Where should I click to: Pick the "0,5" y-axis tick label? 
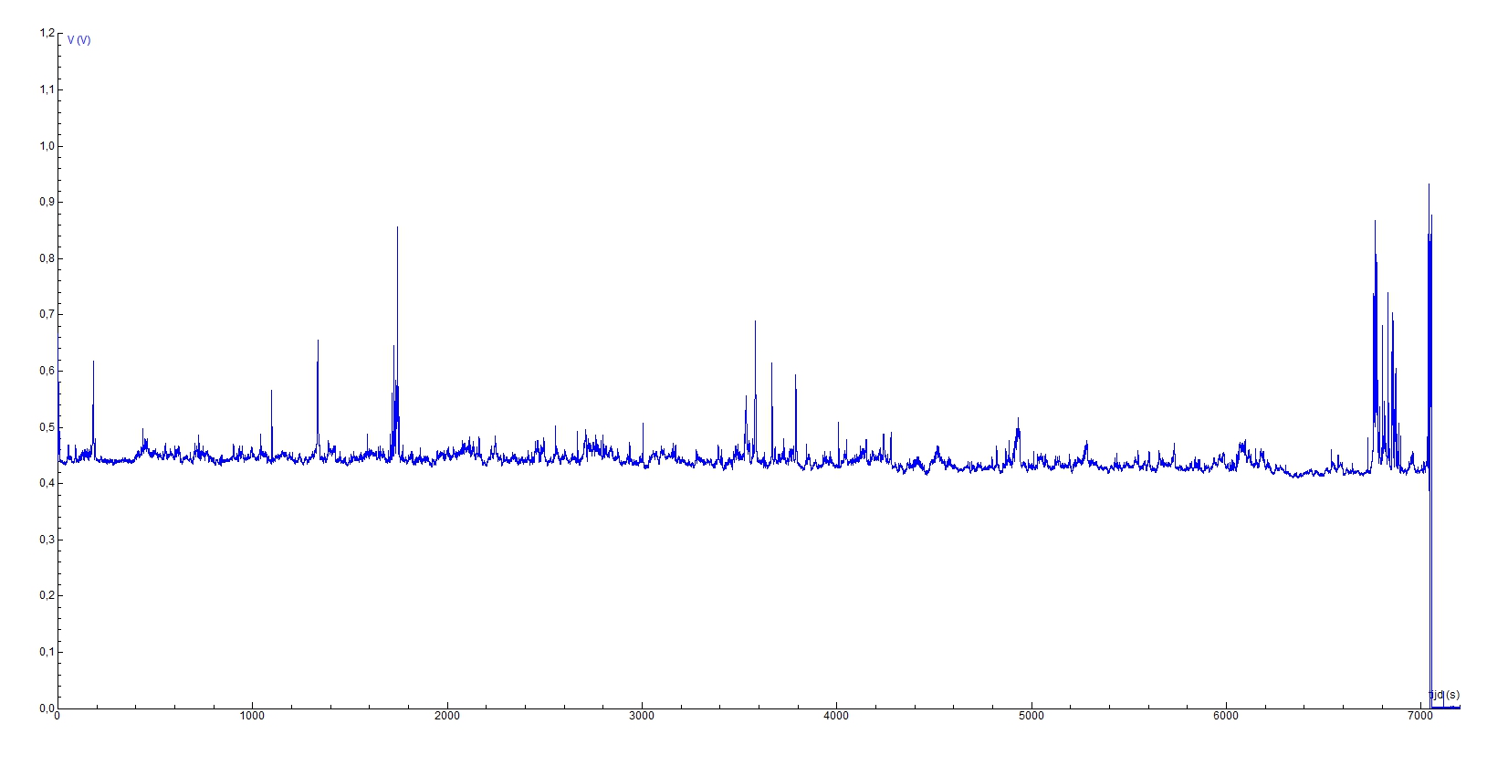47,427
